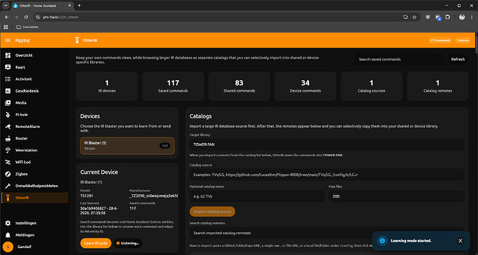The image size is (478, 255).
Task: Open the Target library TOWER FAN dropdown
Action: pos(327,144)
